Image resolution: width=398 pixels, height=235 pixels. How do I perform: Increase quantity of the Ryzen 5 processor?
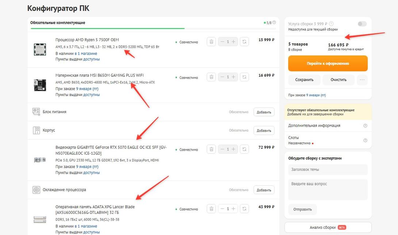click(x=234, y=42)
